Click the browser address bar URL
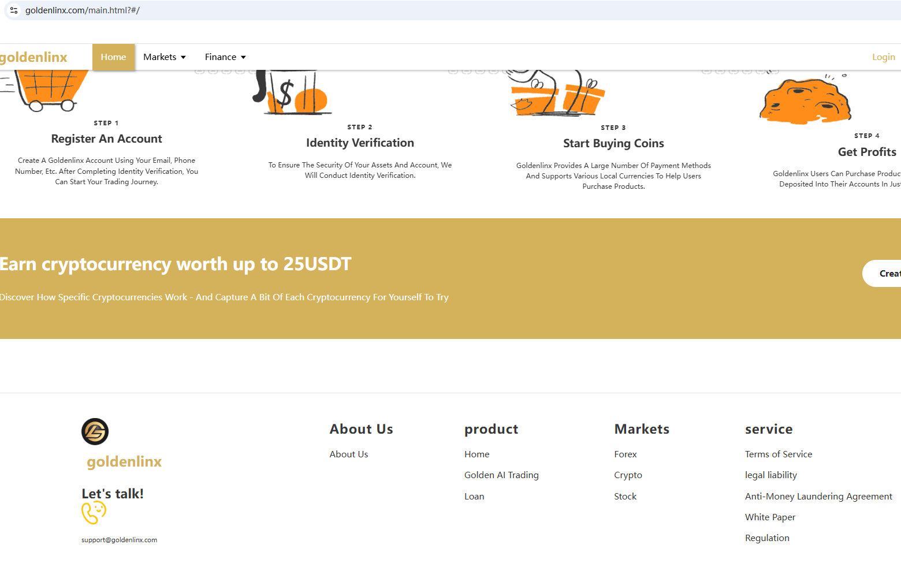The image size is (901, 563). point(83,10)
